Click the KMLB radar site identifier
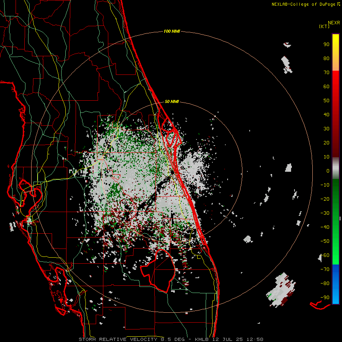Screen dimensions: 342x342 pos(202,339)
